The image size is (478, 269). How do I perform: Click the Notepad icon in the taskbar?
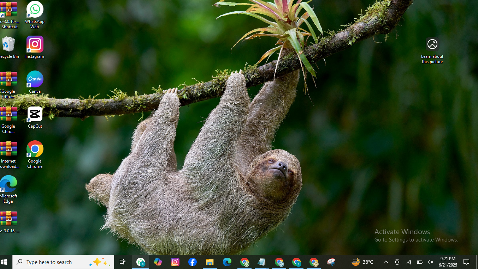coord(262,262)
